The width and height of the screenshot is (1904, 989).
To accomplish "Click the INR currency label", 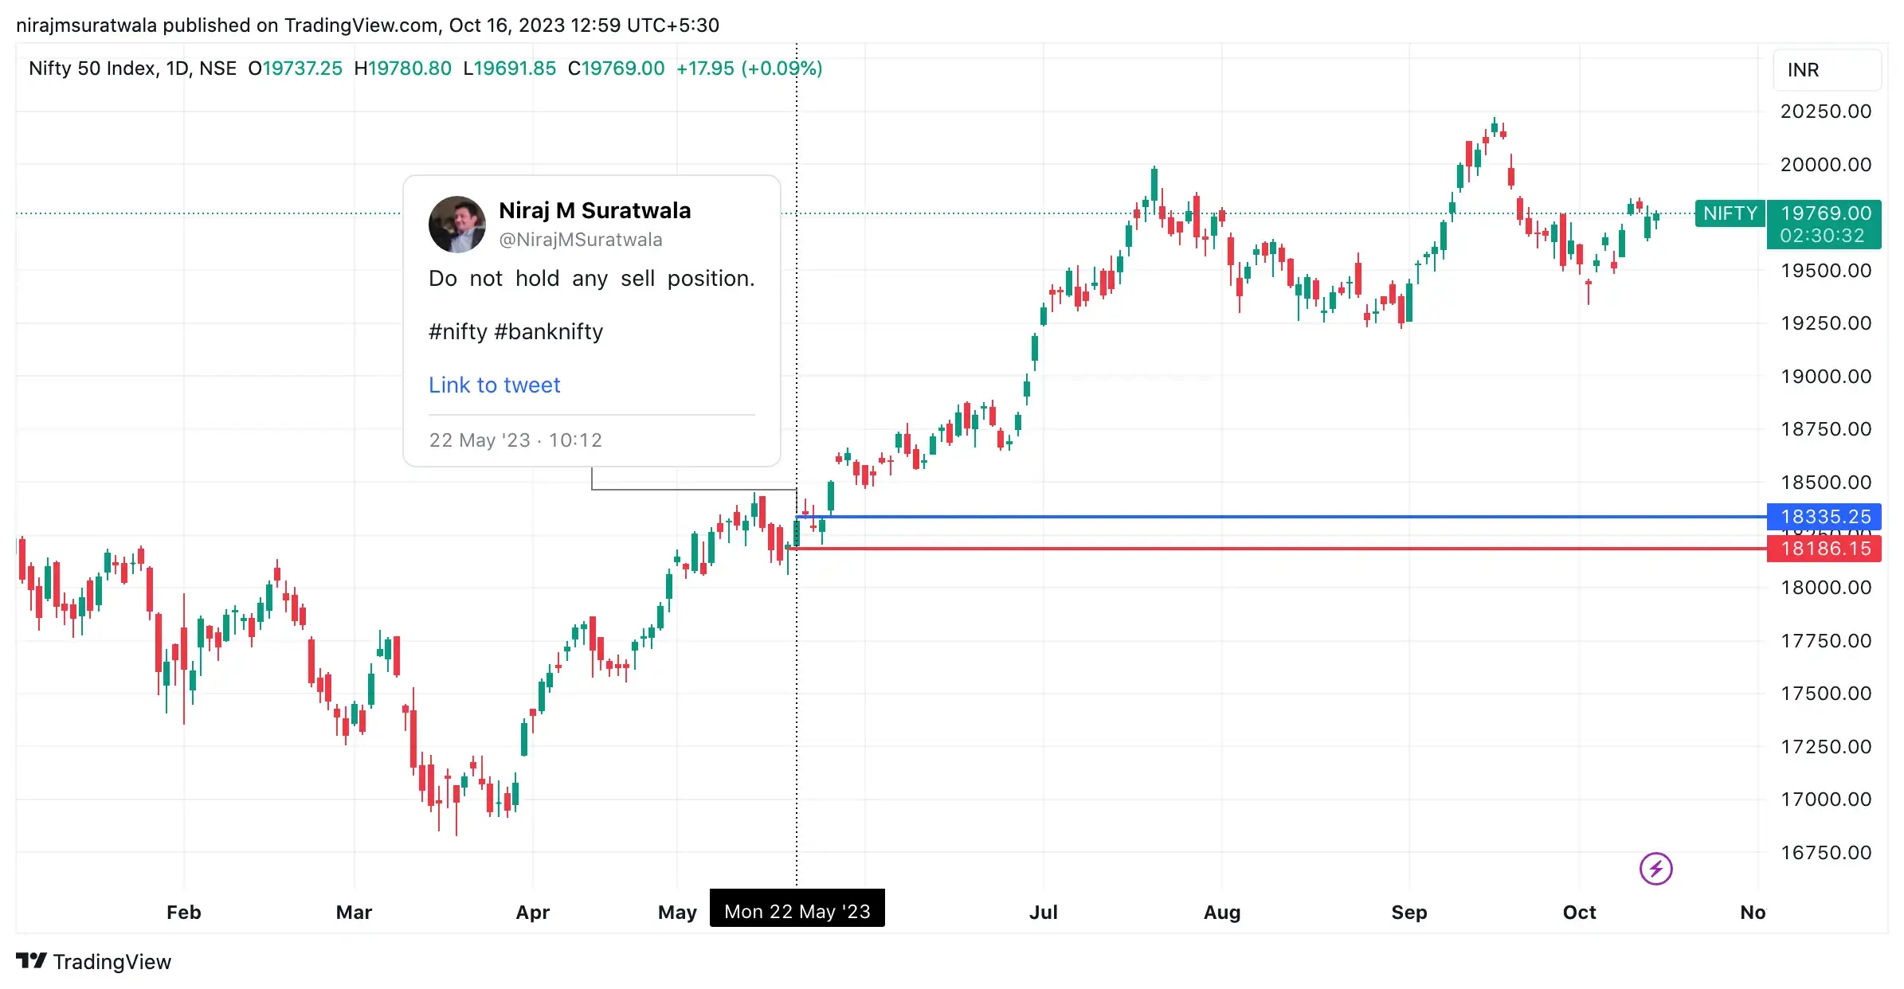I will [x=1804, y=70].
